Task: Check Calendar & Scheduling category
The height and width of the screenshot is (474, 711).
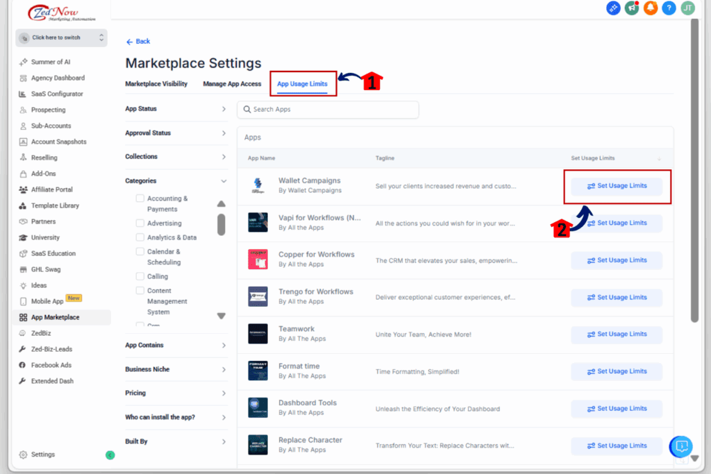Action: (140, 251)
